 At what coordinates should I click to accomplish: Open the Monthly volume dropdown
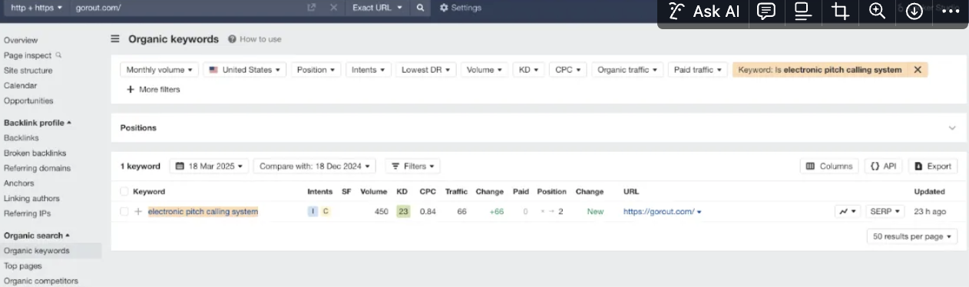pos(160,70)
